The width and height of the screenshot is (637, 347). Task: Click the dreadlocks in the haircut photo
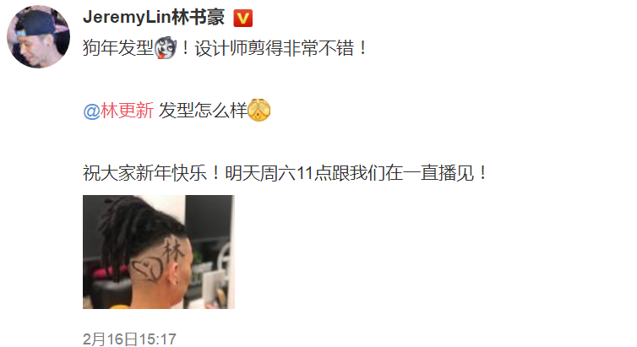pos(126,231)
